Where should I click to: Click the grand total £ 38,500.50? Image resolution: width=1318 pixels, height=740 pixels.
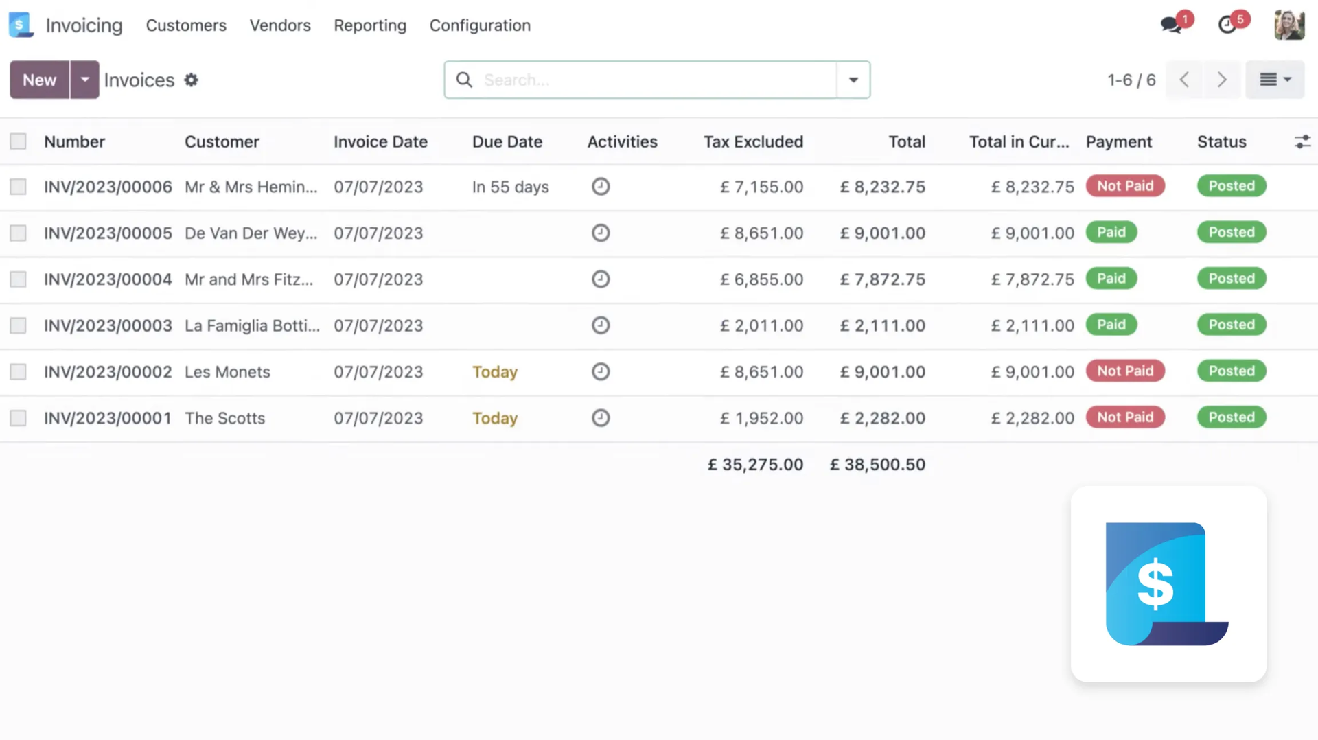point(877,464)
